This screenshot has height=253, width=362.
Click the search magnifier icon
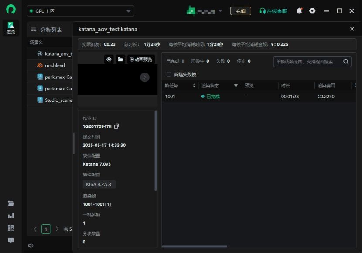[345, 61]
